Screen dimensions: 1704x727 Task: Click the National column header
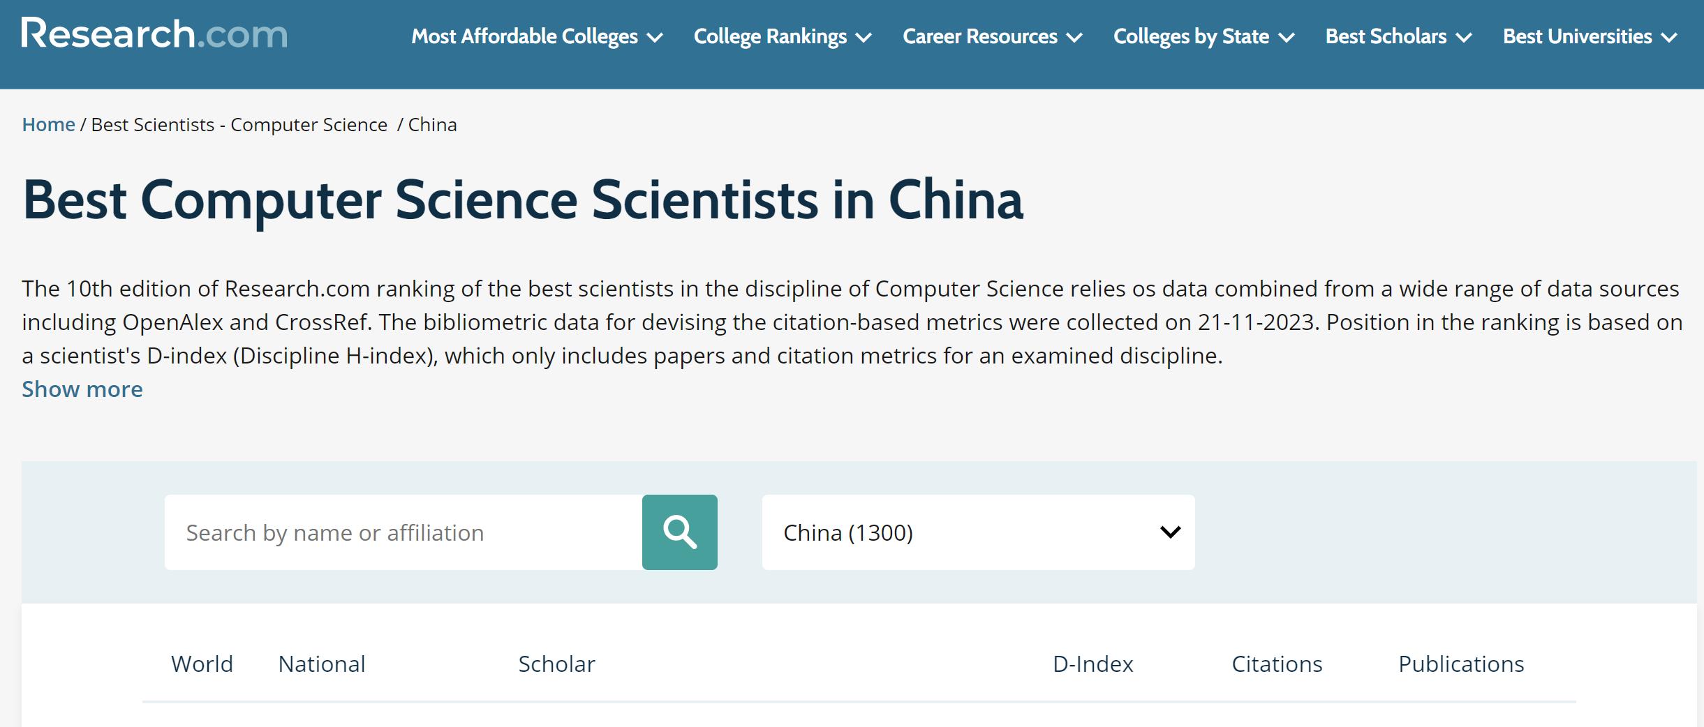322,664
